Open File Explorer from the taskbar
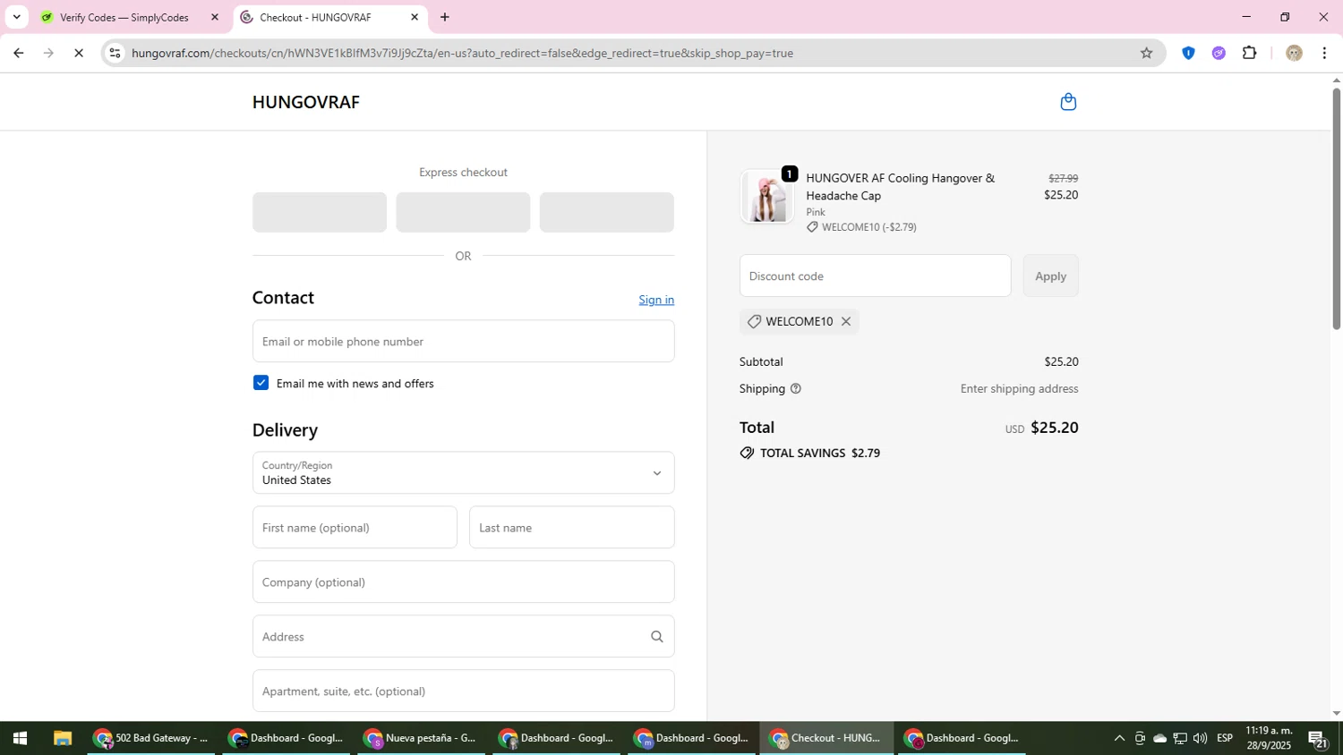Image resolution: width=1343 pixels, height=755 pixels. tap(62, 738)
